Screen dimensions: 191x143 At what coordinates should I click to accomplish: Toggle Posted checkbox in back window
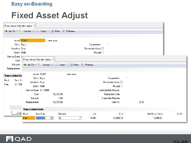click(103, 52)
